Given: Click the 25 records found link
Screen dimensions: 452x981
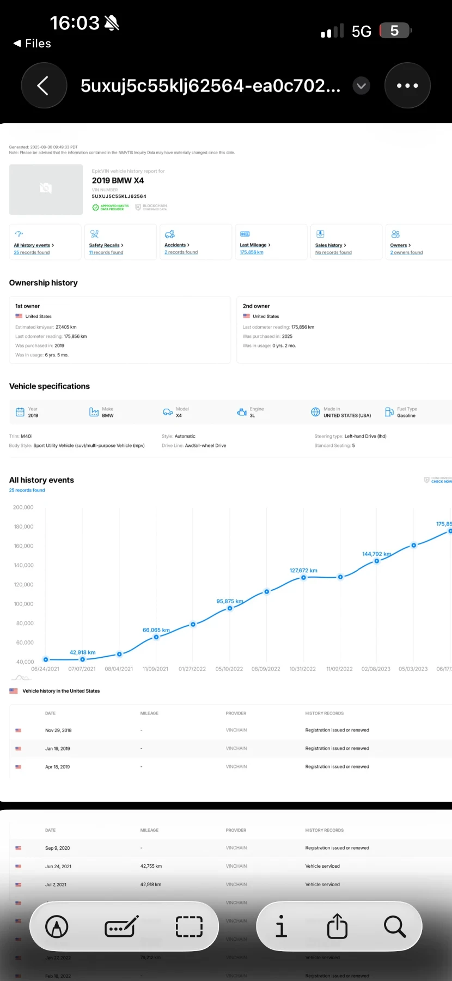Looking at the screenshot, I should tap(27, 490).
